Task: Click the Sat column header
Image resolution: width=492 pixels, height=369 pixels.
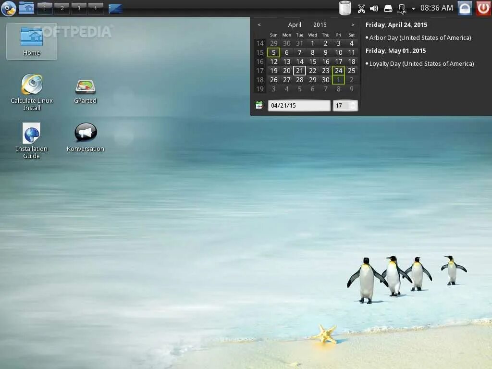Action: pyautogui.click(x=351, y=35)
